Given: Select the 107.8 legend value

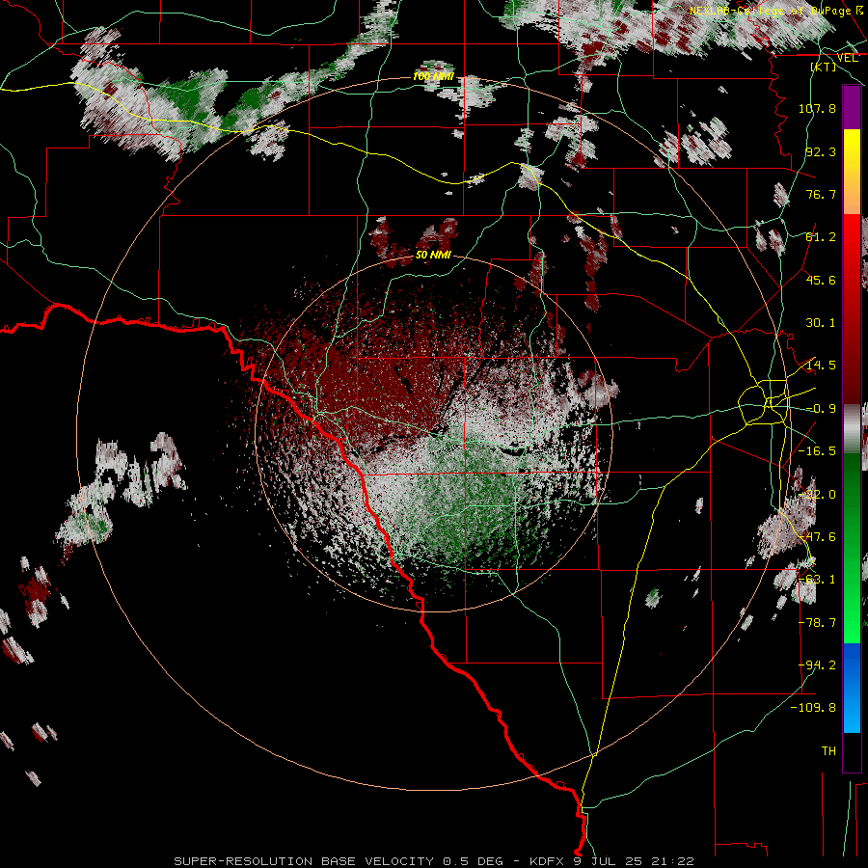Looking at the screenshot, I should tap(817, 108).
